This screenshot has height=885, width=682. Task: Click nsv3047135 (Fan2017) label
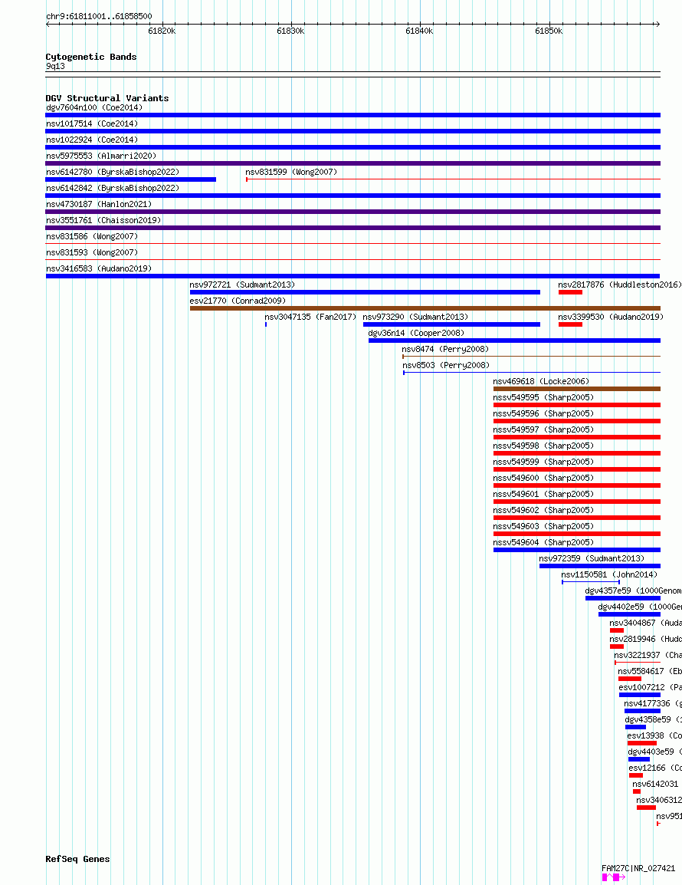click(x=310, y=317)
